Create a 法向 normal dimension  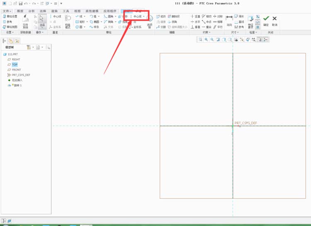[x=229, y=21]
